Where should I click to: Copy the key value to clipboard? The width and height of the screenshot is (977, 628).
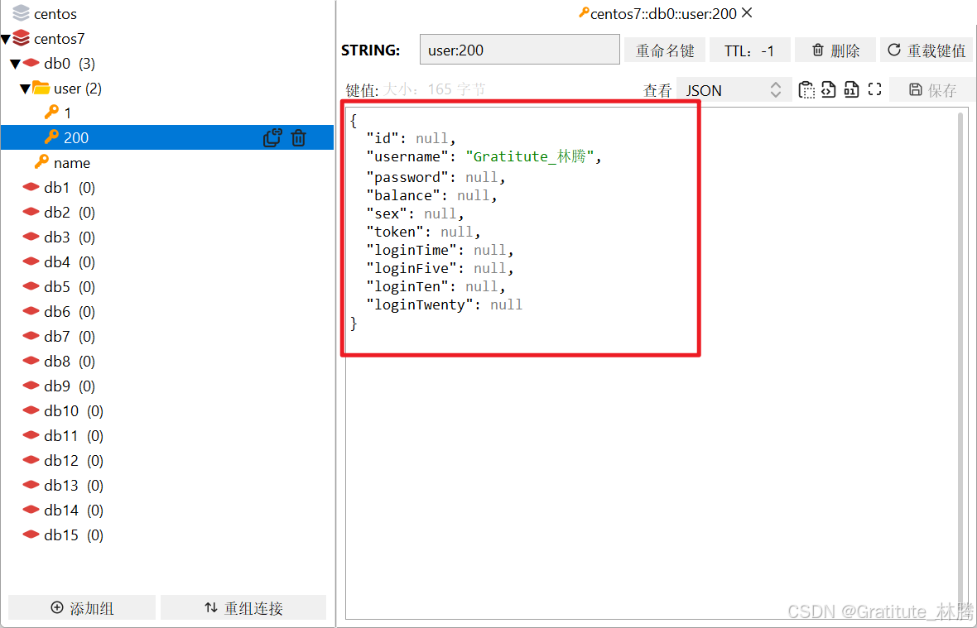tap(806, 89)
